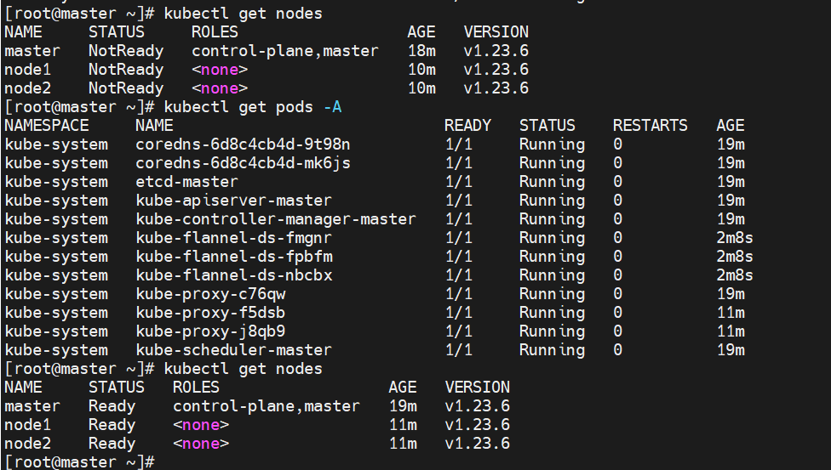Screen dimensions: 831x470
Task: Click the 2m8s age of kube-flannel-ds-fmgnr
Action: [735, 238]
